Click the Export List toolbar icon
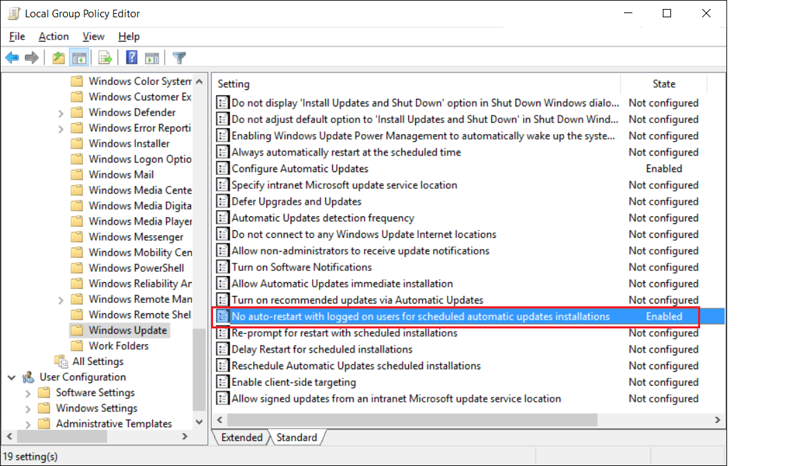 (105, 58)
